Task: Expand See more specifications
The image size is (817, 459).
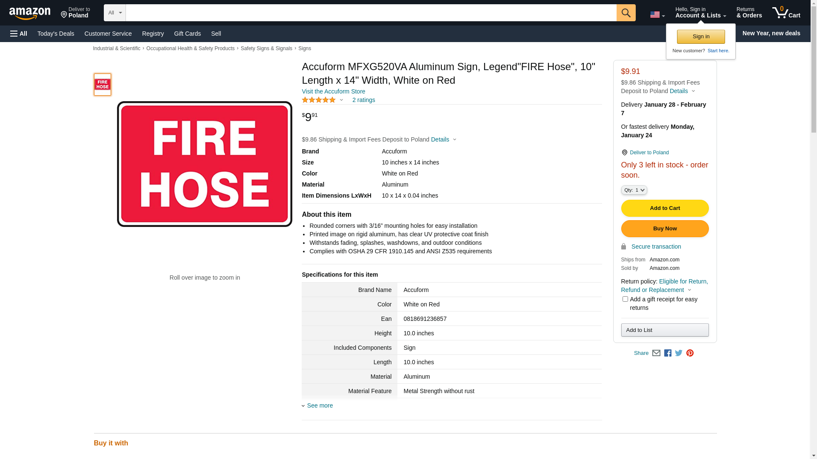Action: [320, 405]
